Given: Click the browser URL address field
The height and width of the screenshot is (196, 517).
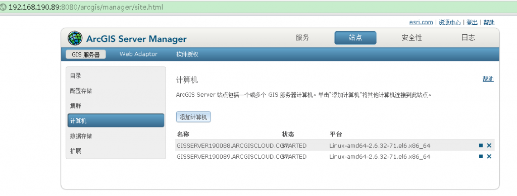Looking at the screenshot, I should click(x=258, y=7).
